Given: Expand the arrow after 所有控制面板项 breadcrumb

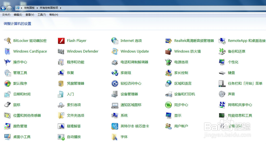Looking at the screenshot, I should (x=61, y=8).
